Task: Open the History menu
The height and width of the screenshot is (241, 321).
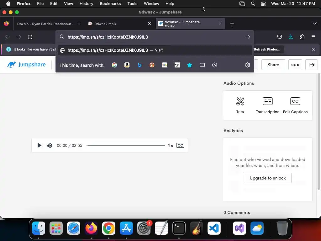Action: click(87, 3)
